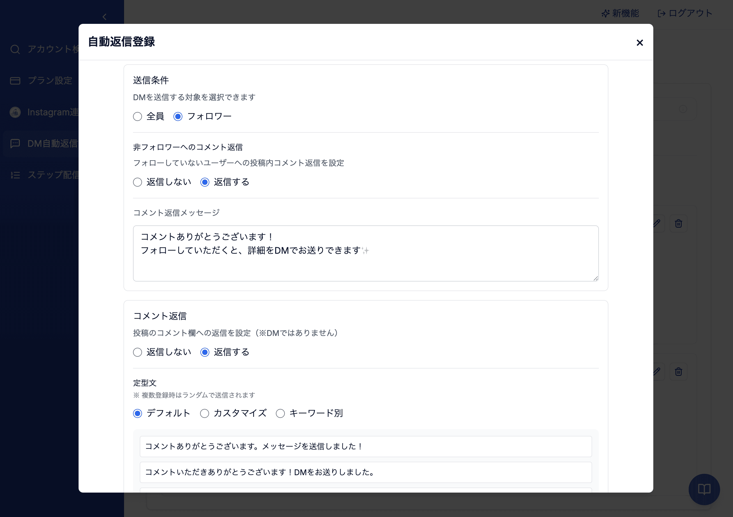This screenshot has height=517, width=733.
Task: Focus the コメント返信メッセージ text area
Action: (366, 253)
